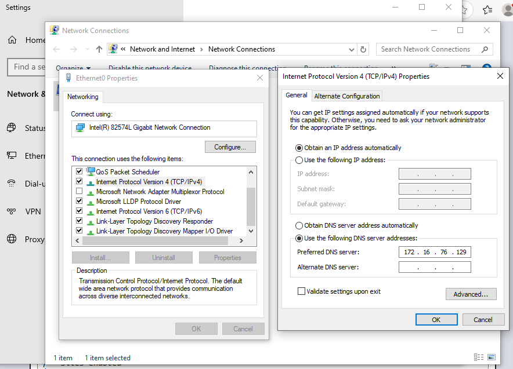Switch to details view in status bar
The image size is (513, 369).
click(x=479, y=357)
